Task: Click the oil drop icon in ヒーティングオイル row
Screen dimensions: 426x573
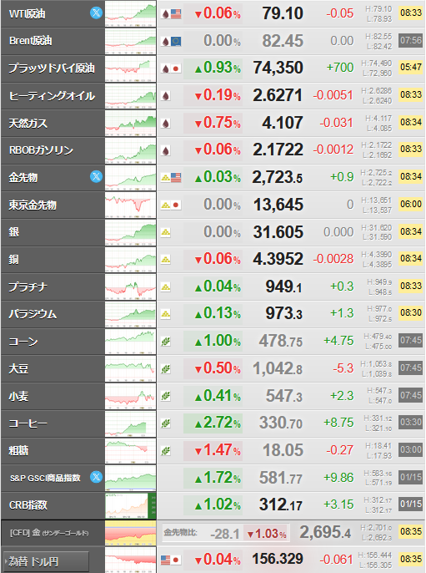Action: [166, 96]
